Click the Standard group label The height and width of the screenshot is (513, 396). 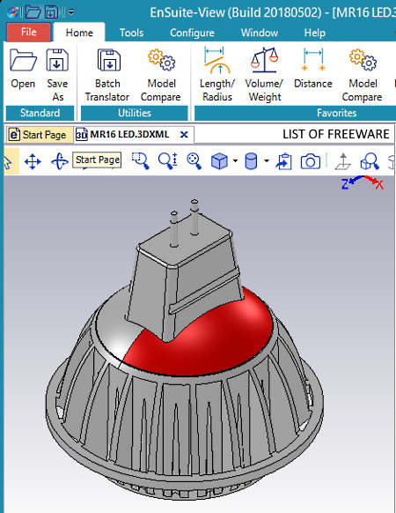click(x=40, y=113)
